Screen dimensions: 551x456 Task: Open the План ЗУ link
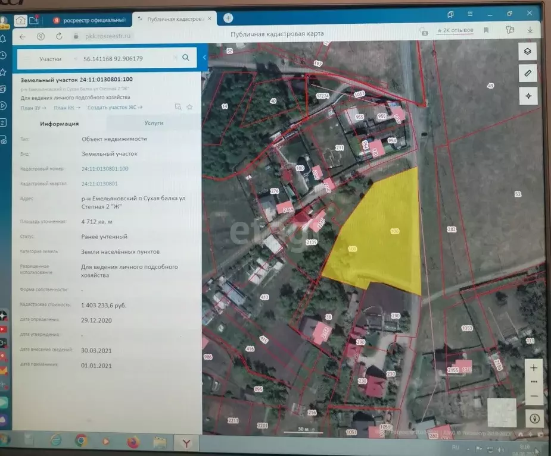click(x=33, y=108)
